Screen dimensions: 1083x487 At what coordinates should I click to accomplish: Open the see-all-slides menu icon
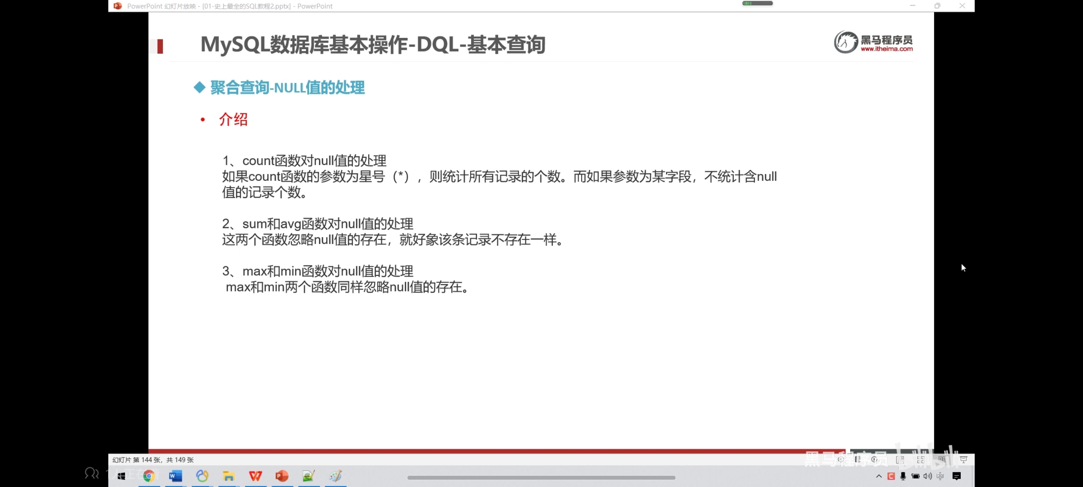pyautogui.click(x=858, y=459)
